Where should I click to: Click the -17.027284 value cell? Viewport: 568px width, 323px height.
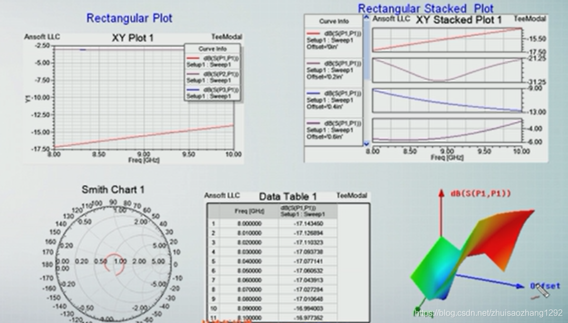(x=308, y=289)
